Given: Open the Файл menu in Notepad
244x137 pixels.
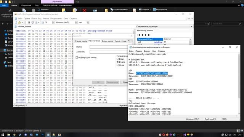Looking at the screenshot, I should [x=131, y=51].
